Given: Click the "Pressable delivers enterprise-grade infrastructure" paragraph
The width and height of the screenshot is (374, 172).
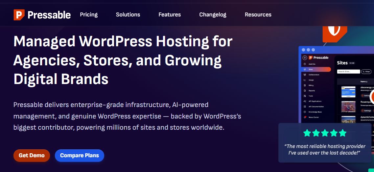Looking at the screenshot, I should click(127, 116).
